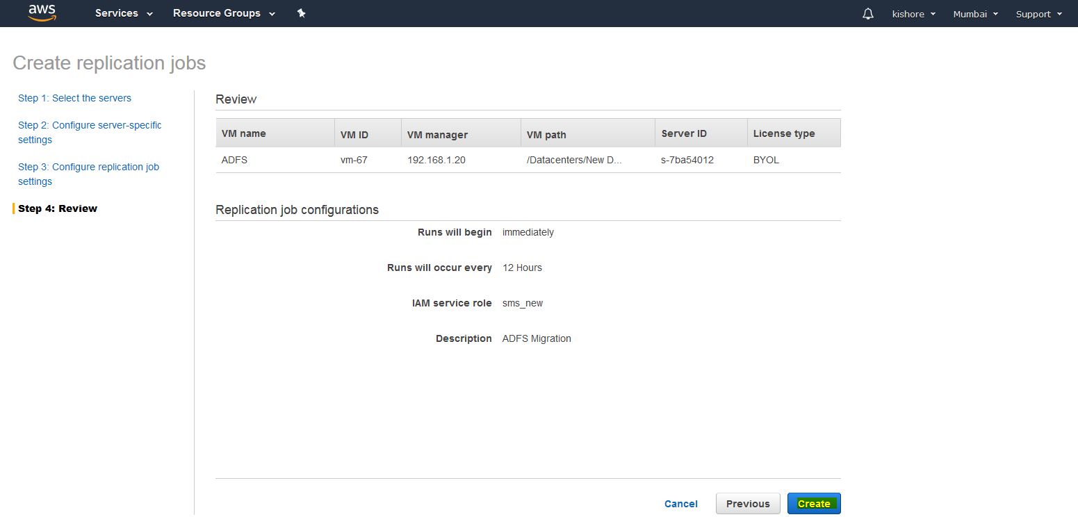Click the AWS logo home icon
The width and height of the screenshot is (1078, 517).
(42, 13)
